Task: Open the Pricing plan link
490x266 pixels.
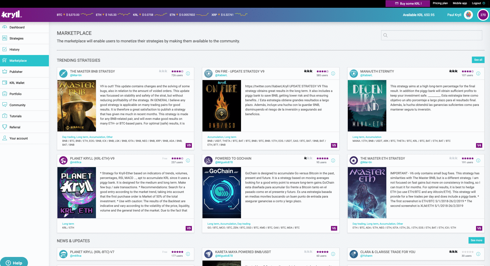Action: [x=440, y=3]
